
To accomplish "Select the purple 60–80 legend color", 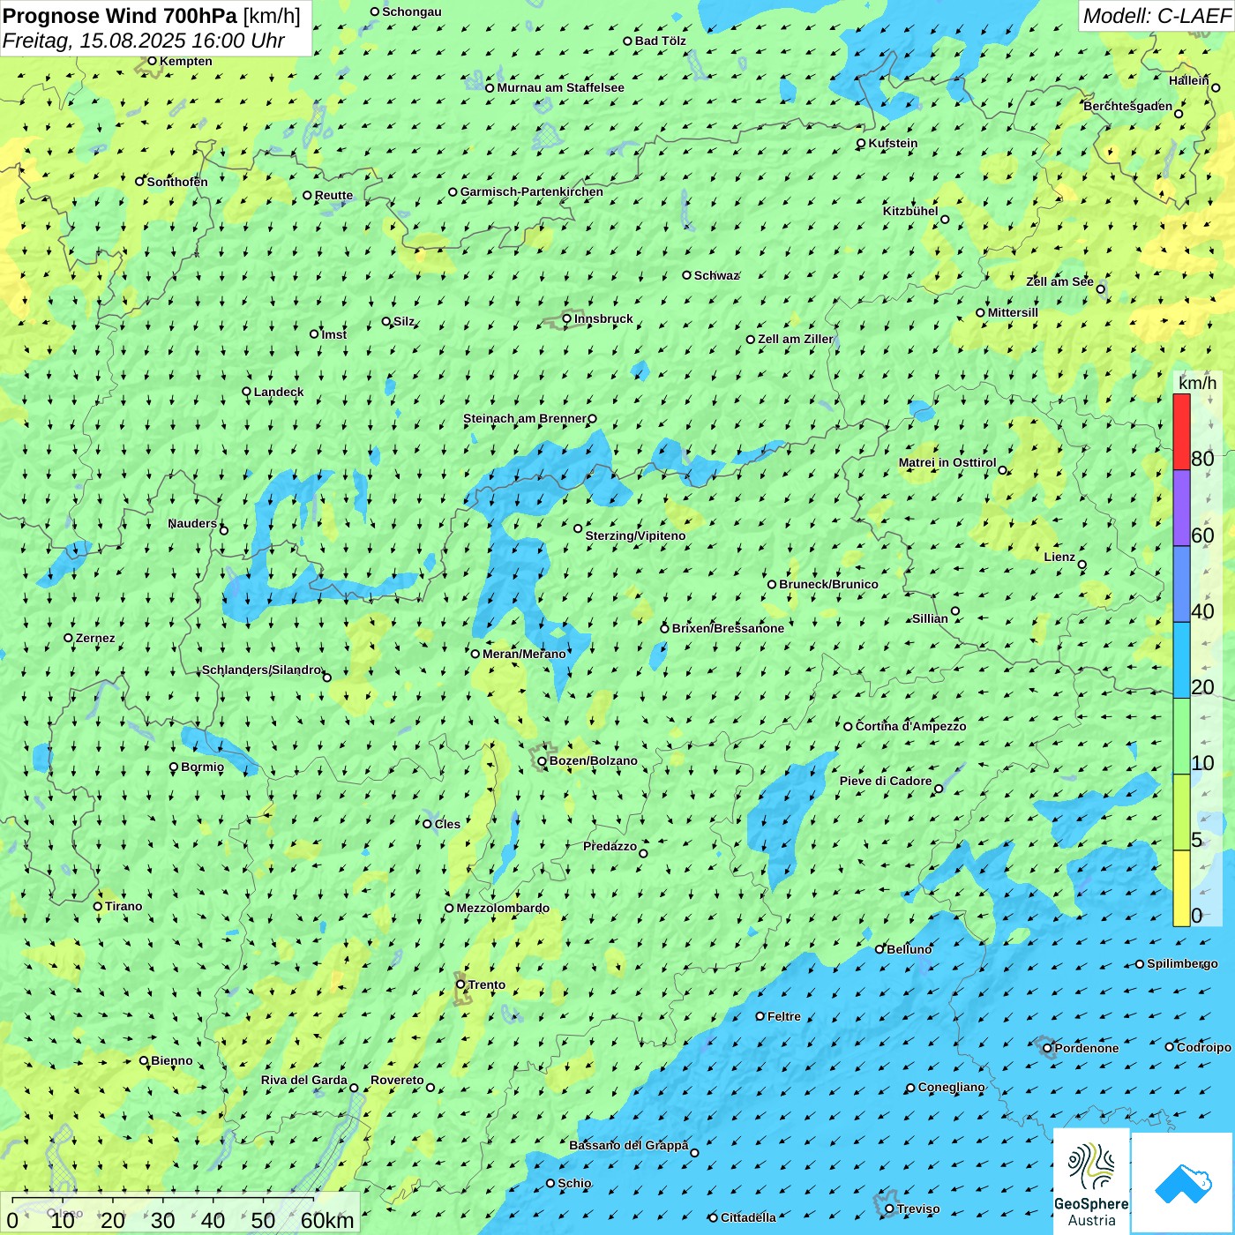I will (1181, 507).
